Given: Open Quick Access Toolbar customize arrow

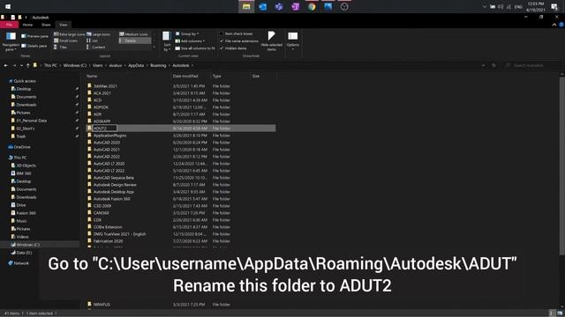Looking at the screenshot, I should point(26,18).
